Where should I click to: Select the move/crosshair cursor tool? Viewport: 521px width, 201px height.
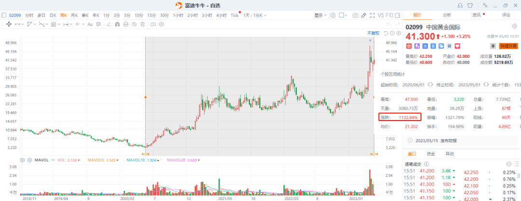pyautogui.click(x=9, y=24)
